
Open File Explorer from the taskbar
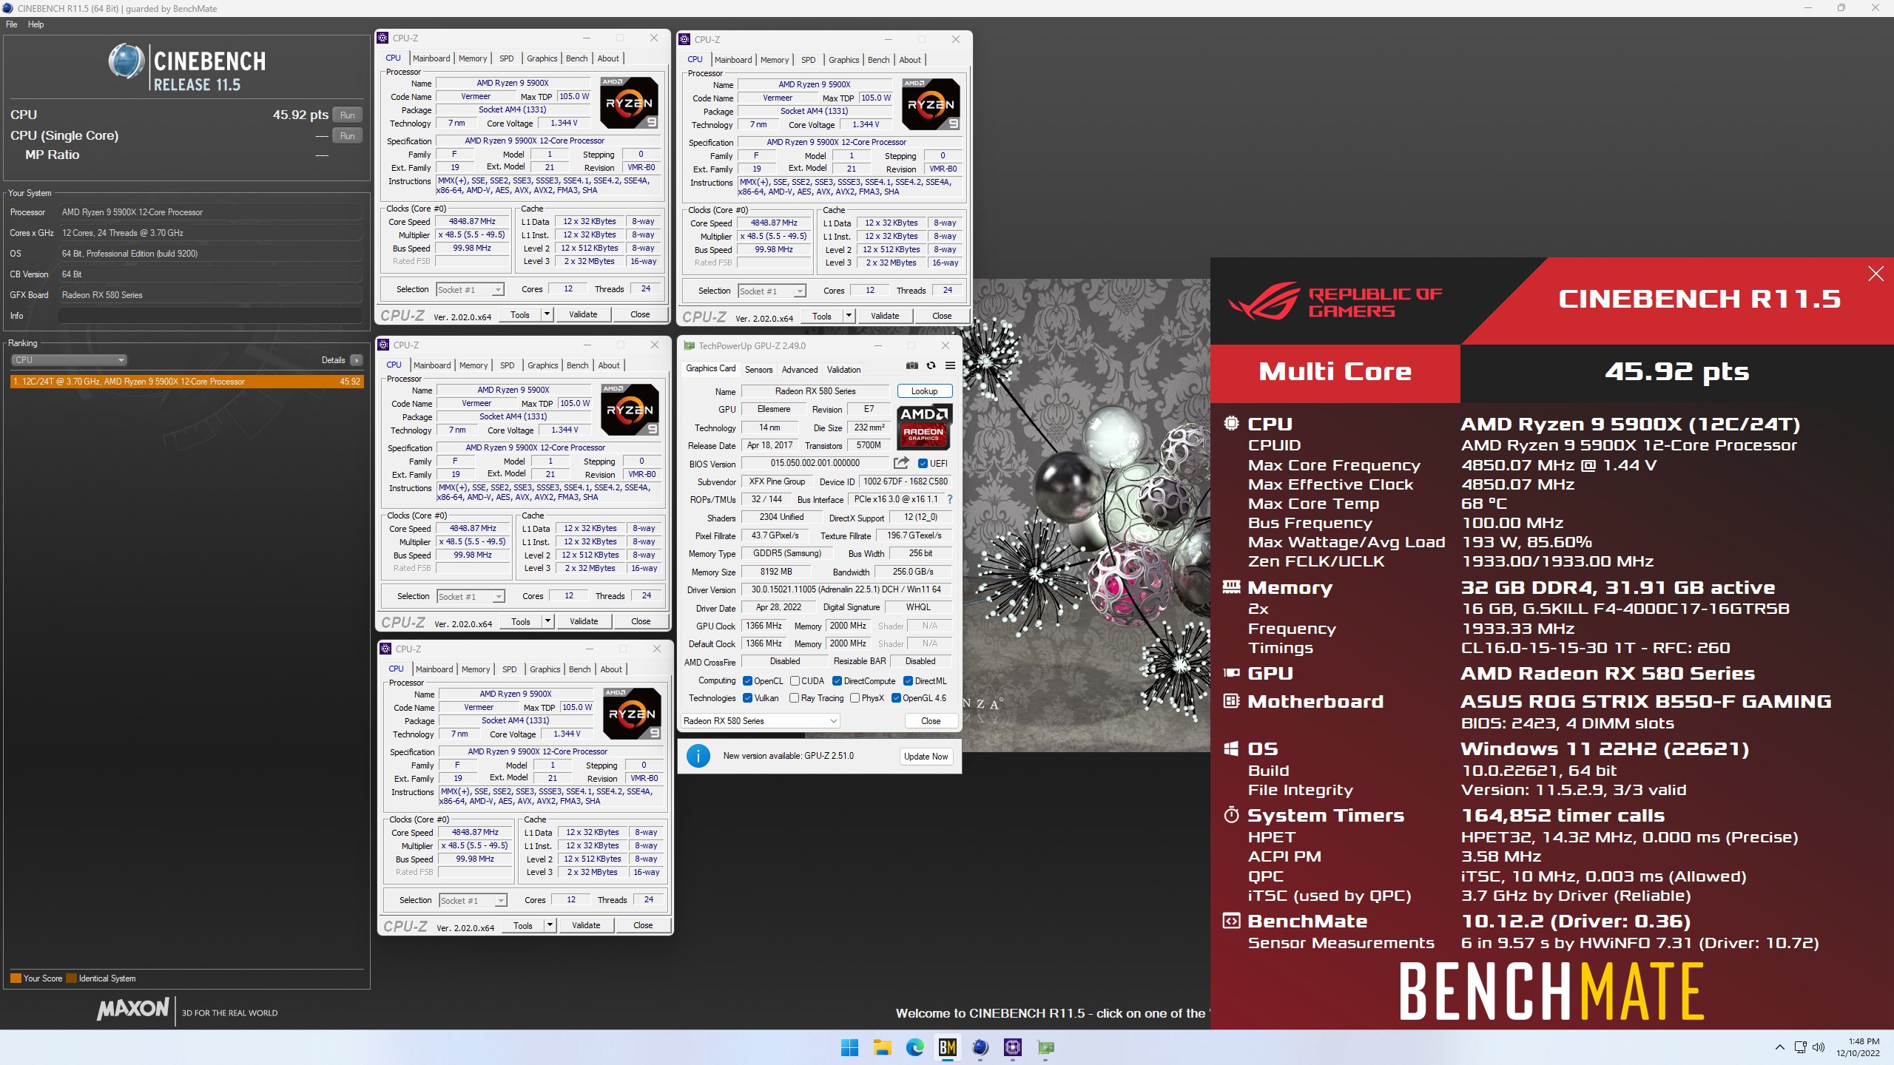(x=882, y=1047)
